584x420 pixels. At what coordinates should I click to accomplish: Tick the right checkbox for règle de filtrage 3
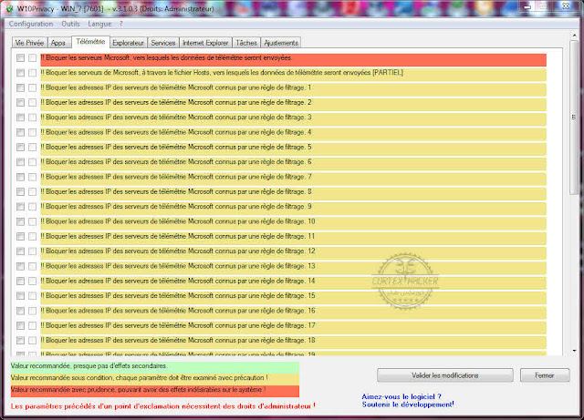(x=33, y=118)
